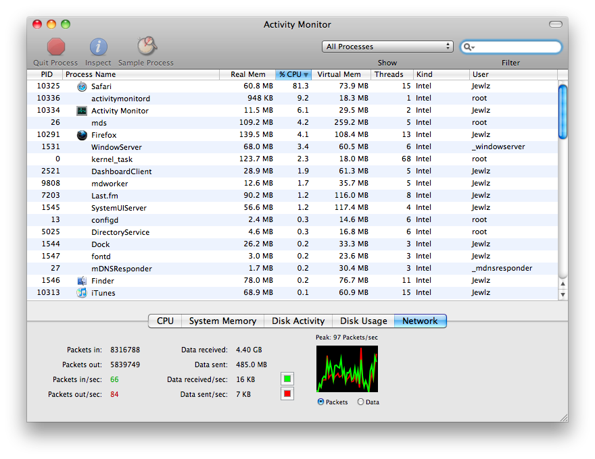Switch to the Disk Usage tab
The height and width of the screenshot is (459, 595).
(364, 321)
